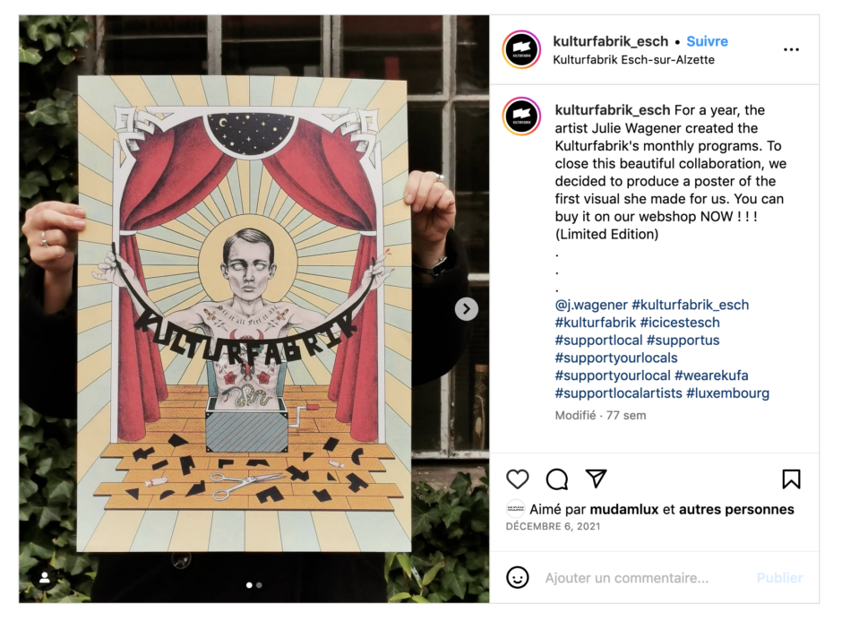The width and height of the screenshot is (842, 621).
Task: Follow the account with Suivre
Action: click(708, 41)
